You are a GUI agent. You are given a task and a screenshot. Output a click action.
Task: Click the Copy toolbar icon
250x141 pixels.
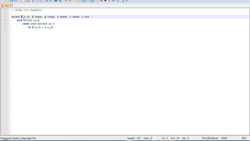(x=37, y=1)
